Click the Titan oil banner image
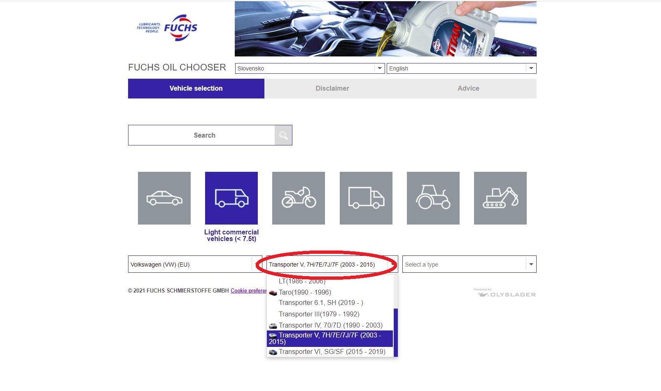The image size is (661, 391). 385,29
